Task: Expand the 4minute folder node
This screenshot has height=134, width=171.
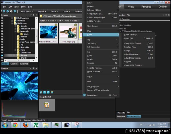Action: coord(15,26)
